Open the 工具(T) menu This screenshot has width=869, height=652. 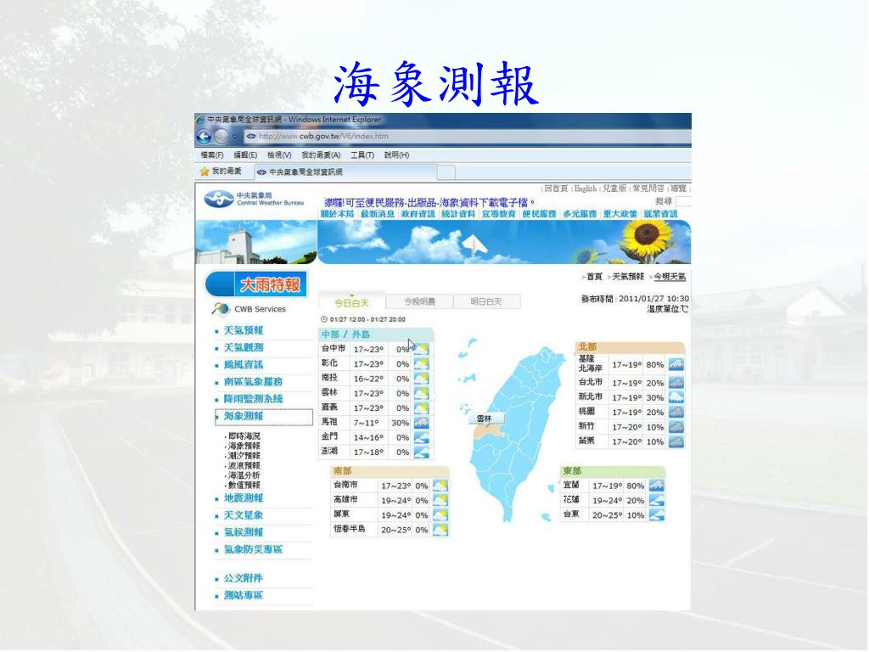[x=362, y=155]
